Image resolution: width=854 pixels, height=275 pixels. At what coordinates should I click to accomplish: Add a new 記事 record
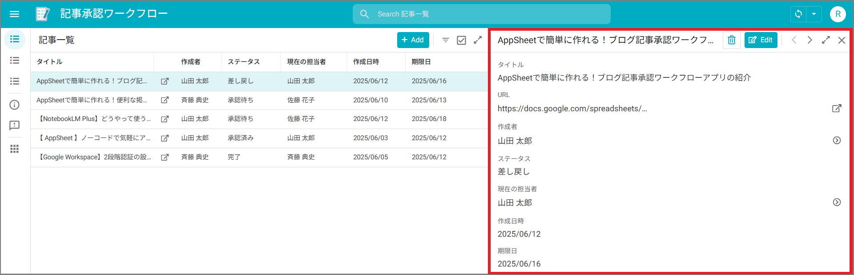tap(413, 40)
